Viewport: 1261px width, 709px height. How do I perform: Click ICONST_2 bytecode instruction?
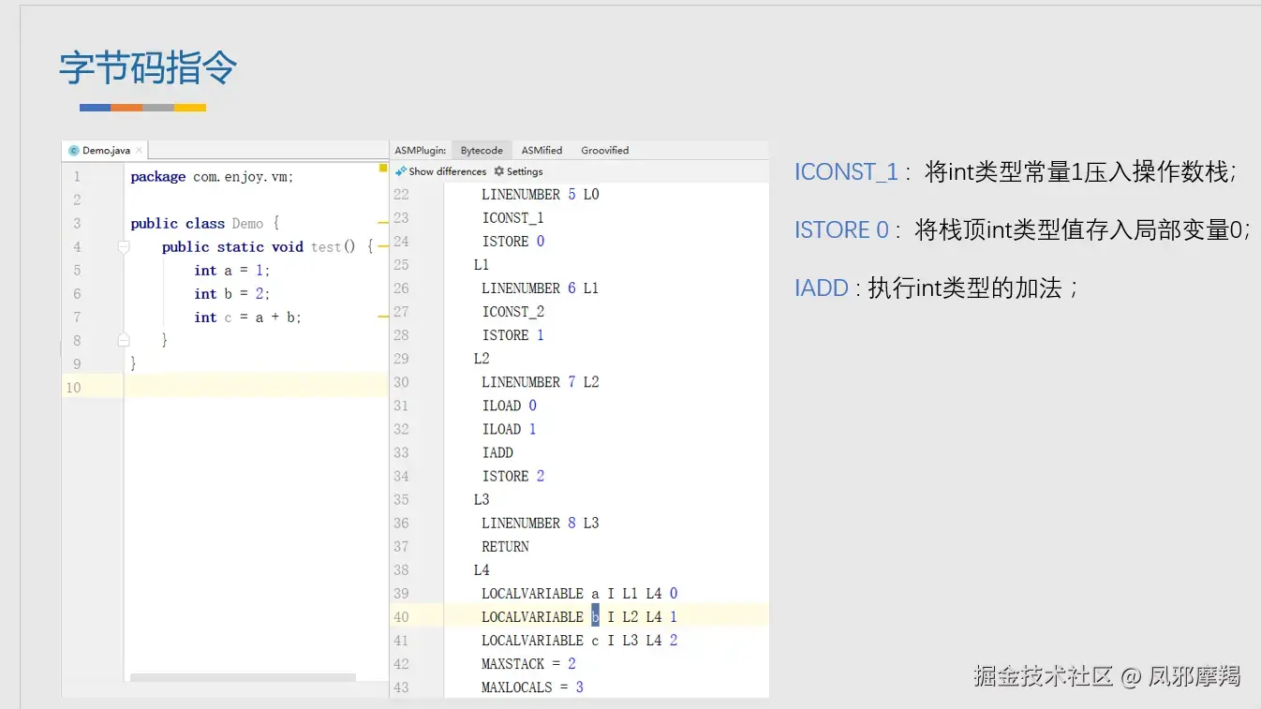[512, 312]
